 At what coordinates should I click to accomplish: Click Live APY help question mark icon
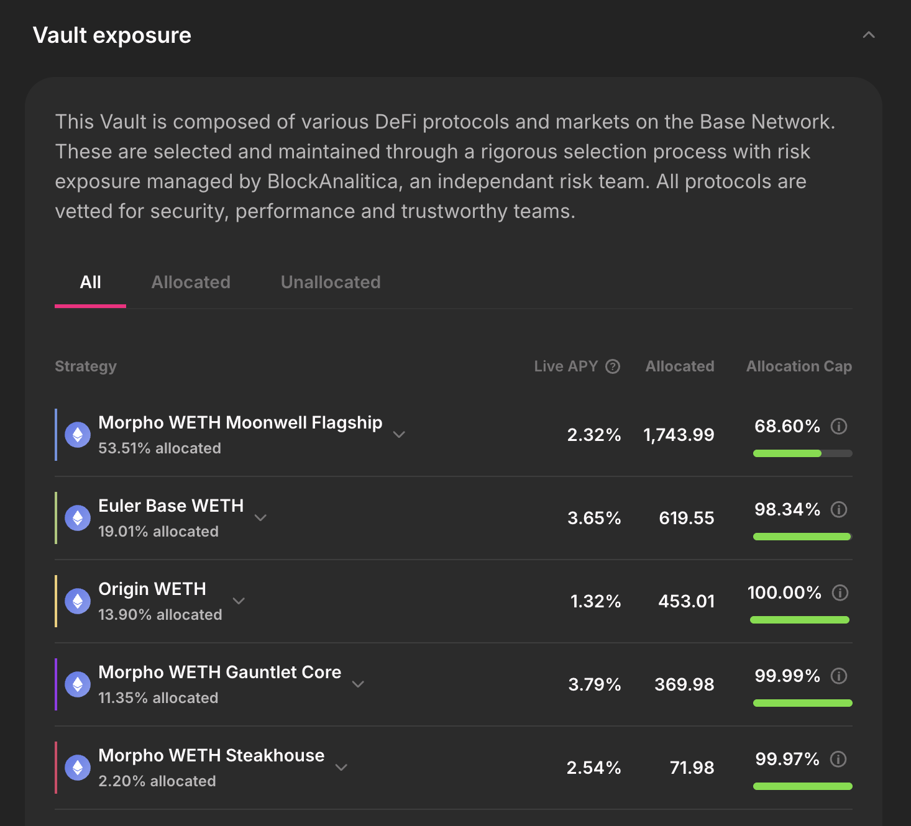click(613, 366)
